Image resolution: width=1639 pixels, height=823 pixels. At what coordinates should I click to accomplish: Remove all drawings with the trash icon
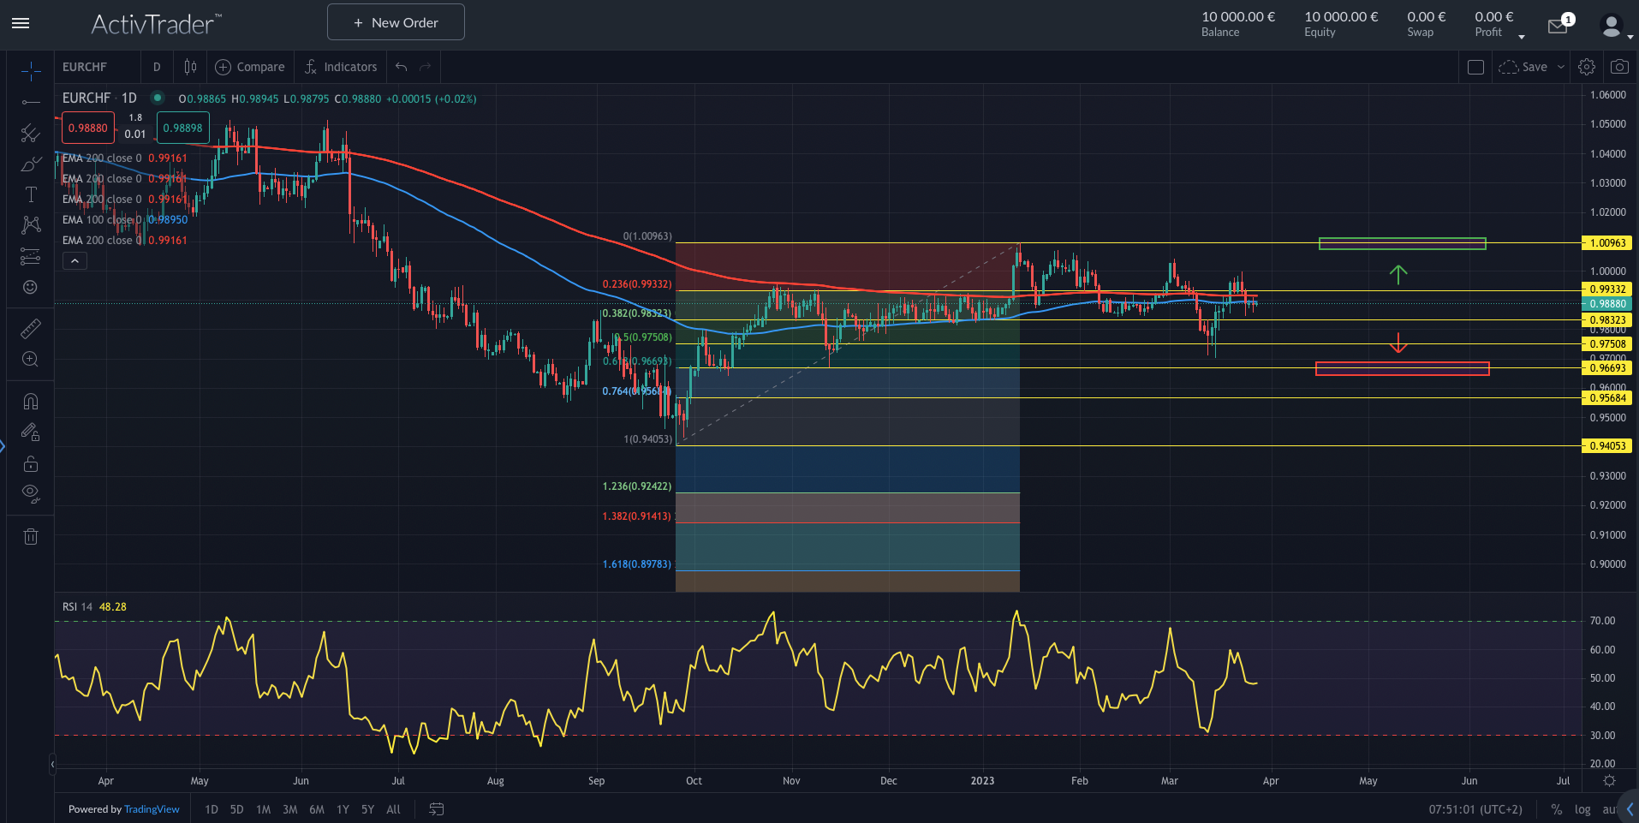click(x=31, y=536)
